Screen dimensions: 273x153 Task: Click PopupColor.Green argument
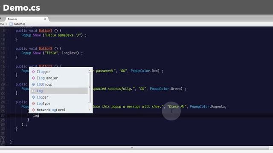[165, 89]
